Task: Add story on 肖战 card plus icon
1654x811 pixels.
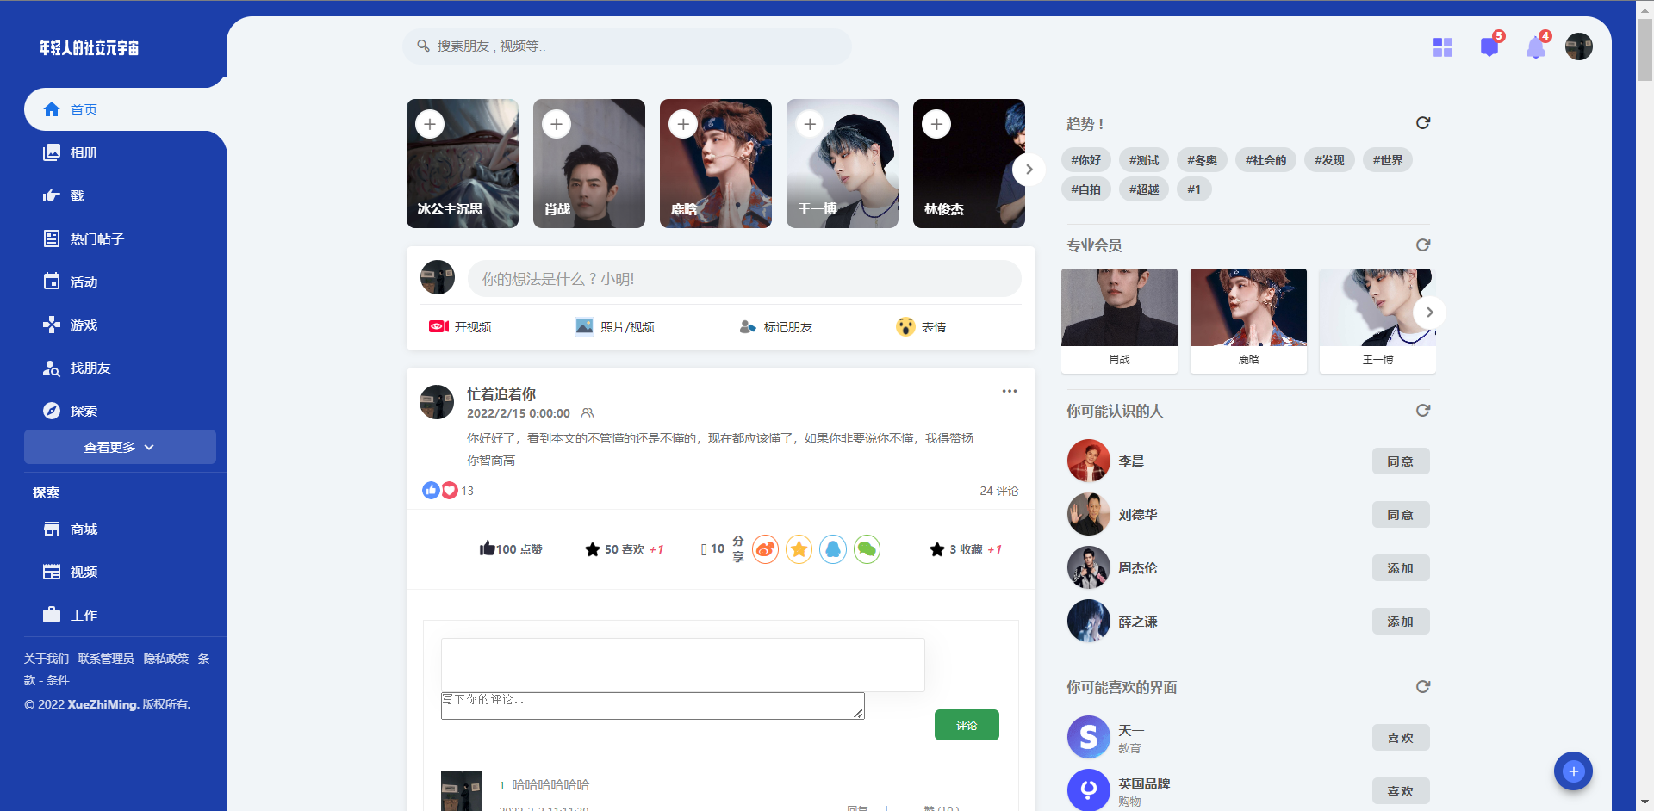Action: coord(557,124)
